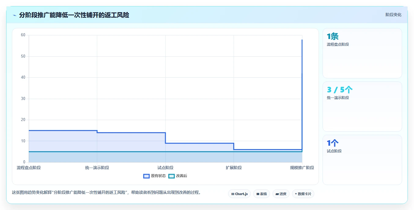Select the 进度 tag
This screenshot has height=210, width=414.
pyautogui.click(x=281, y=194)
